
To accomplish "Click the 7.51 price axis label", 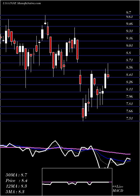I will coord(129,118).
